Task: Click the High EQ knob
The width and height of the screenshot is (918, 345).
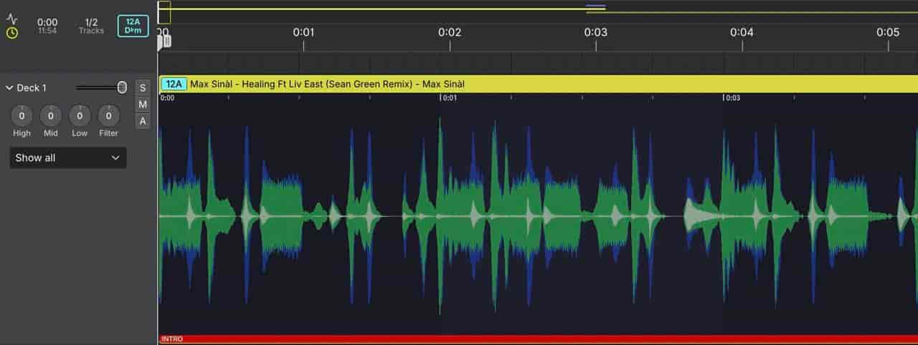Action: [22, 115]
